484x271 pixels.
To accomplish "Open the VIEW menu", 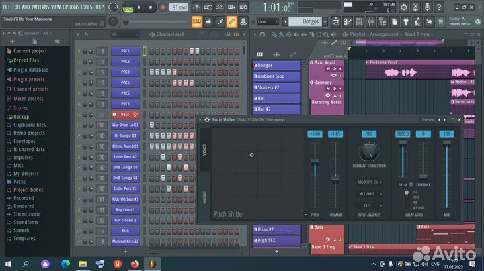I will tap(56, 7).
